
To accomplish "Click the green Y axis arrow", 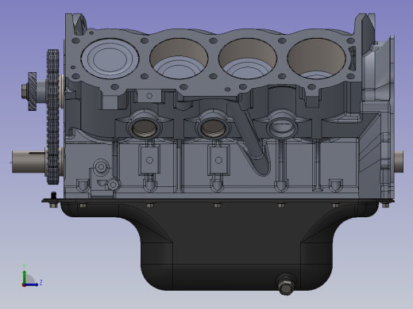I will (24, 277).
